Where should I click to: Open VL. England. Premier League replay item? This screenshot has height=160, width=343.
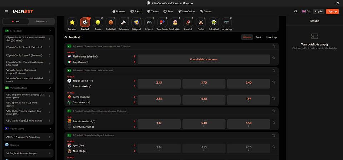pos(29,153)
